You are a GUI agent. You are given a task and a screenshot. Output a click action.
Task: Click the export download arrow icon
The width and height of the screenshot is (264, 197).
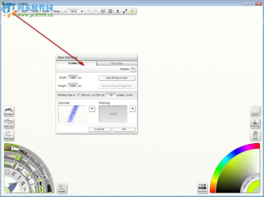click(x=118, y=11)
